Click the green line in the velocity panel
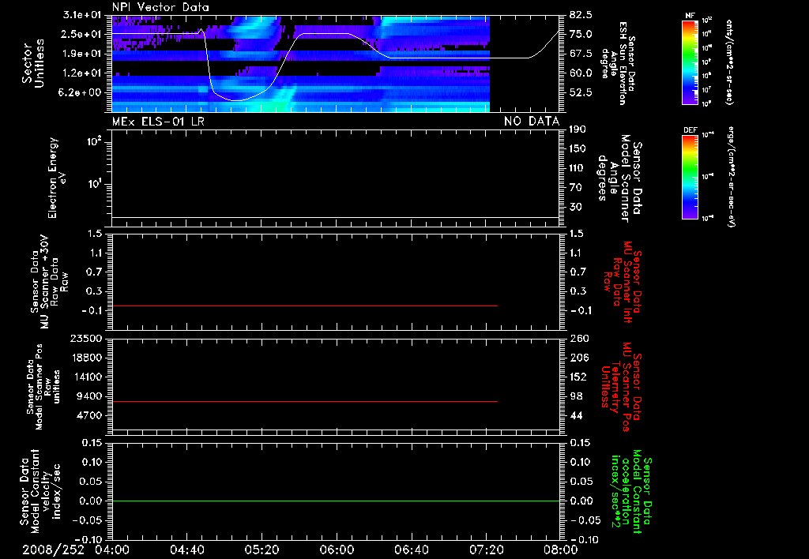Viewport: 809px width, 559px height. 335,501
